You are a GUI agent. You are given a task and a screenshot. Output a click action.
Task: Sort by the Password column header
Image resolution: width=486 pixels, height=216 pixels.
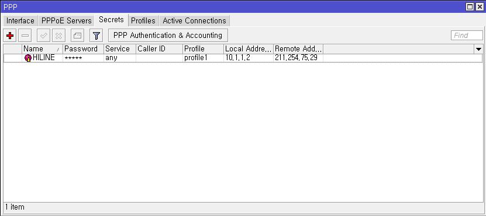83,49
